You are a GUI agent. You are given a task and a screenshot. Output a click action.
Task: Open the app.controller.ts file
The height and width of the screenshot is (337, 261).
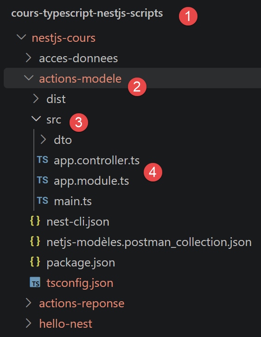(x=97, y=161)
